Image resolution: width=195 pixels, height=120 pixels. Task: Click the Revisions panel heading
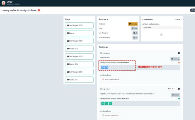coord(103,47)
